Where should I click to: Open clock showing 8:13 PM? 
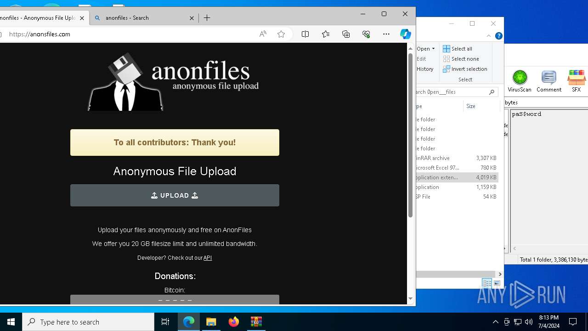[x=549, y=322]
